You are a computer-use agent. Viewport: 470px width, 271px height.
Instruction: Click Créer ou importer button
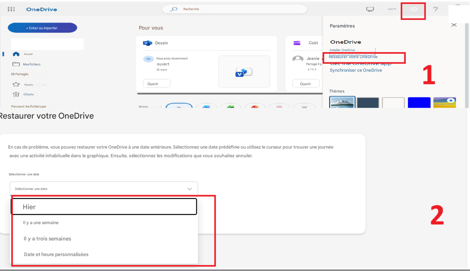43,28
